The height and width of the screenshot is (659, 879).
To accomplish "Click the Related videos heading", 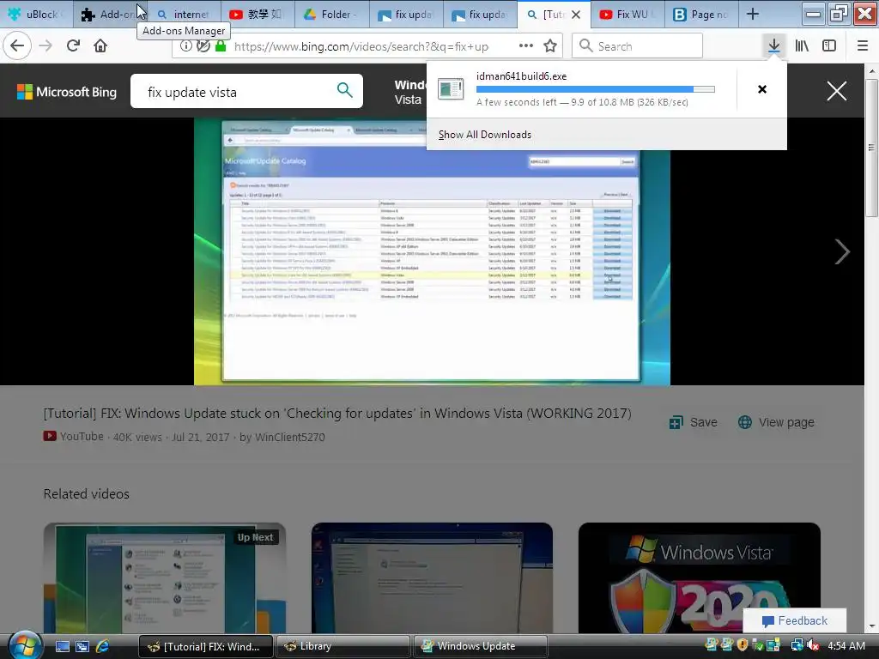I will pos(87,493).
